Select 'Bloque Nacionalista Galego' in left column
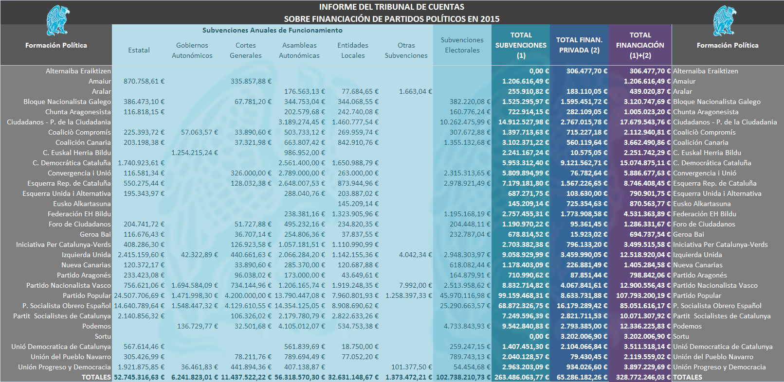The image size is (784, 382). coord(67,102)
